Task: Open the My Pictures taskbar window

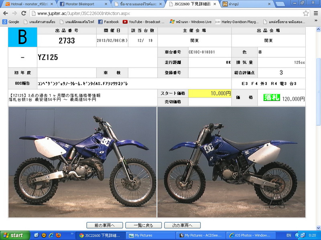Action: coord(150,235)
